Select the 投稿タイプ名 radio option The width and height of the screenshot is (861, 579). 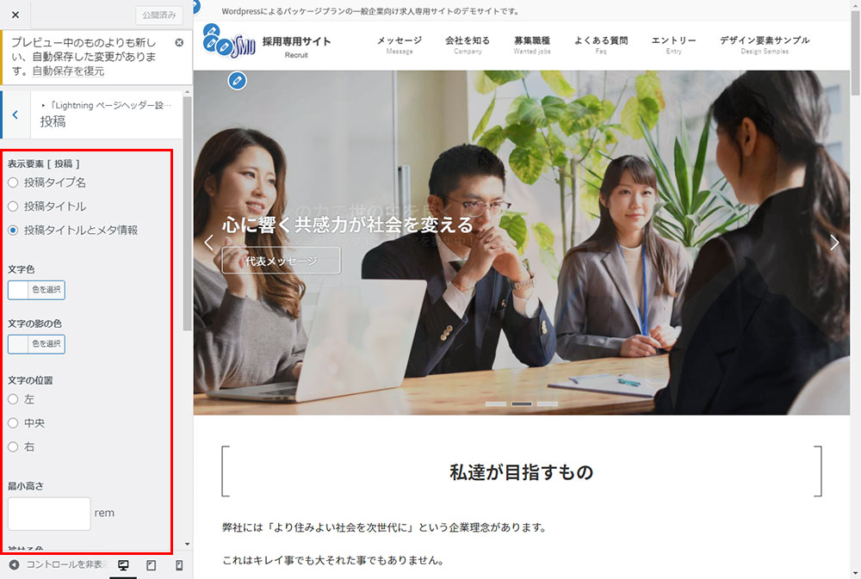(13, 182)
